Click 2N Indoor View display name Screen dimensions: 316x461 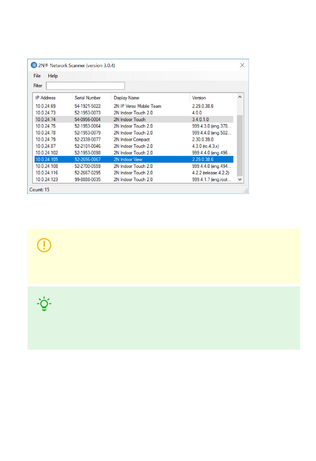(128, 159)
